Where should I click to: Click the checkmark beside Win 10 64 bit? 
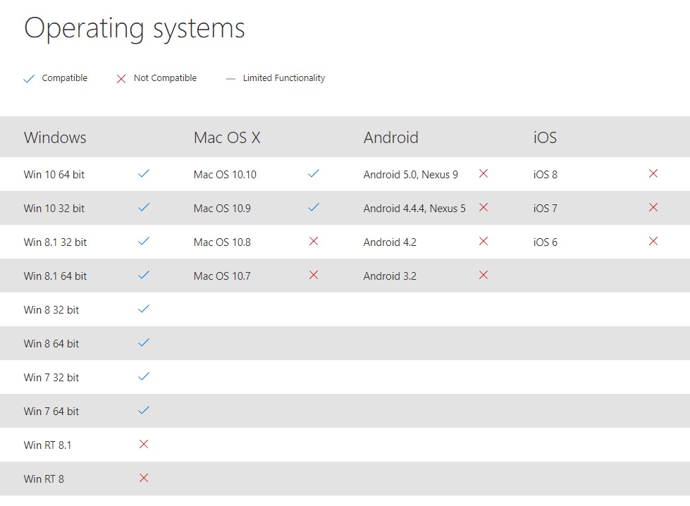[144, 173]
